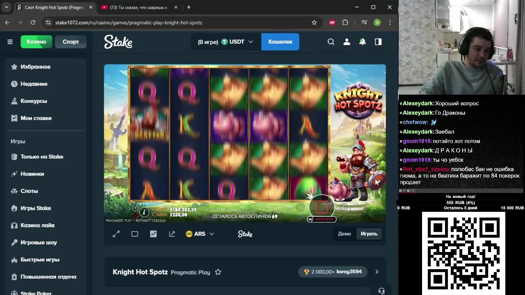The height and width of the screenshot is (295, 525).
Task: Select Демо mode
Action: 345,234
